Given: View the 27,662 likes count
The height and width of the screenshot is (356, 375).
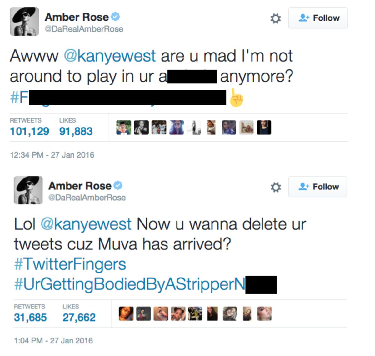Looking at the screenshot, I should click(x=79, y=318).
